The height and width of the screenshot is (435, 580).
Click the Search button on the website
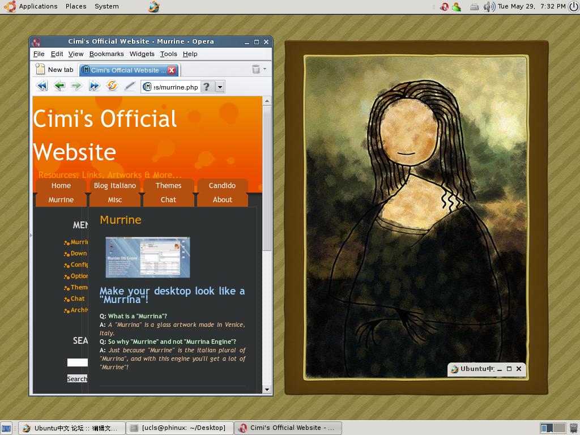77,379
